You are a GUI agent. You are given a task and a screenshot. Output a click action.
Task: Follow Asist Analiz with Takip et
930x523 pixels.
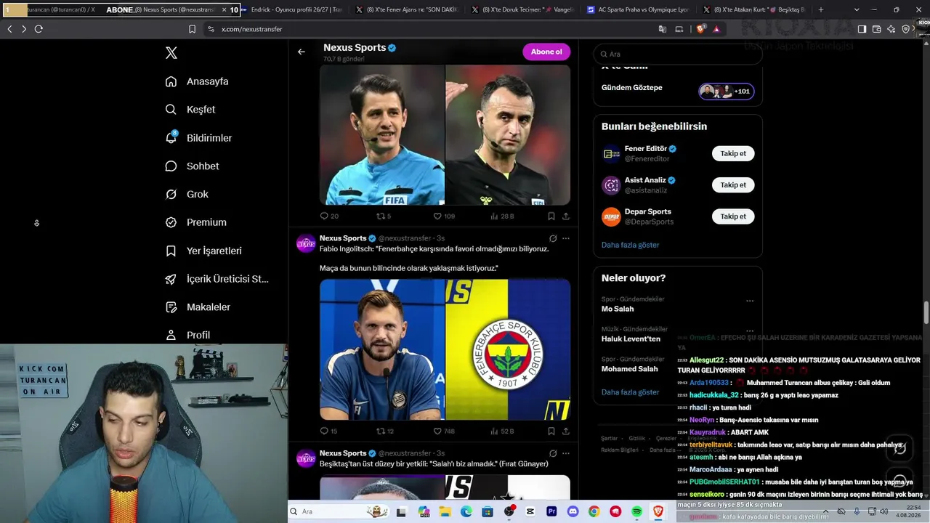pyautogui.click(x=733, y=185)
